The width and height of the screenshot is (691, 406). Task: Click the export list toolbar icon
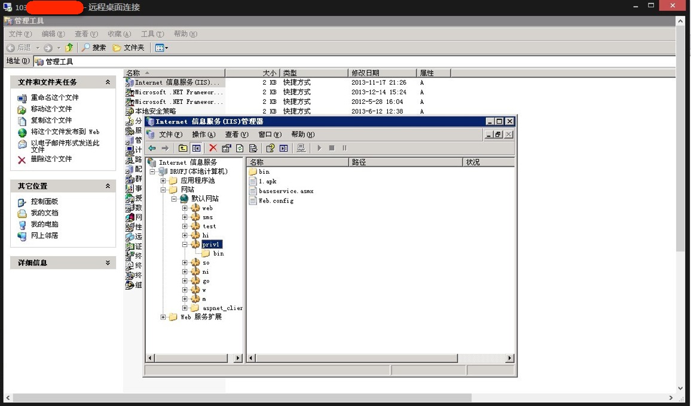[253, 149]
